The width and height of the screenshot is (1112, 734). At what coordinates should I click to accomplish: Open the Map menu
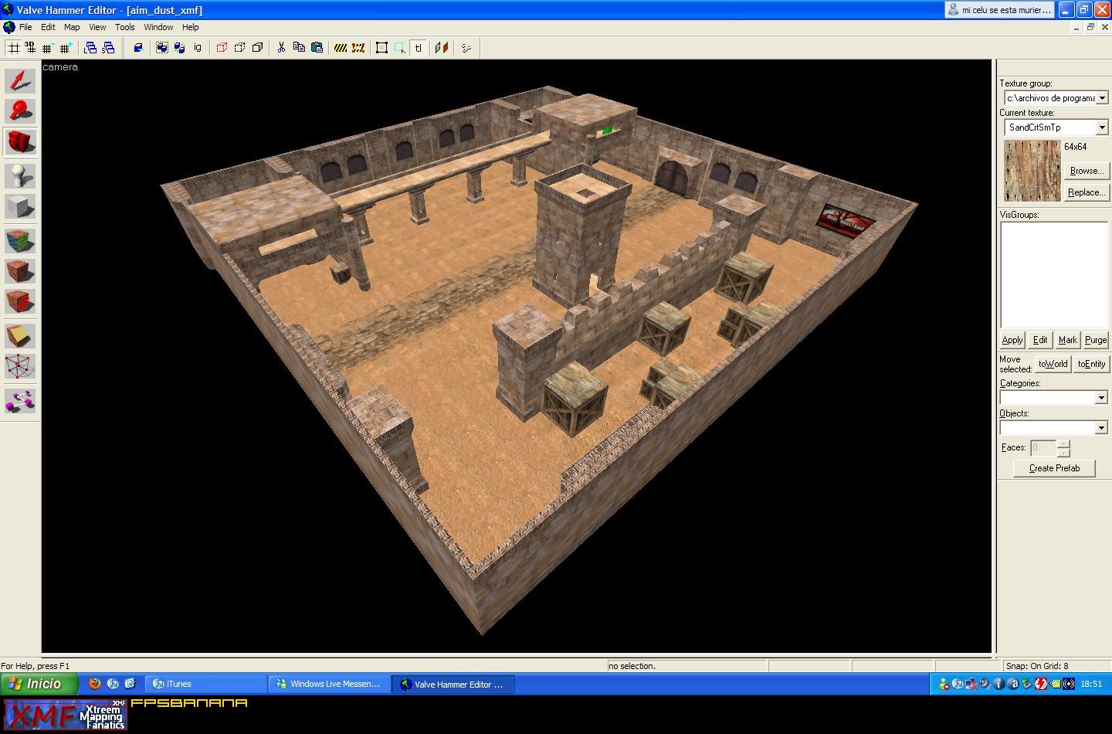click(71, 27)
